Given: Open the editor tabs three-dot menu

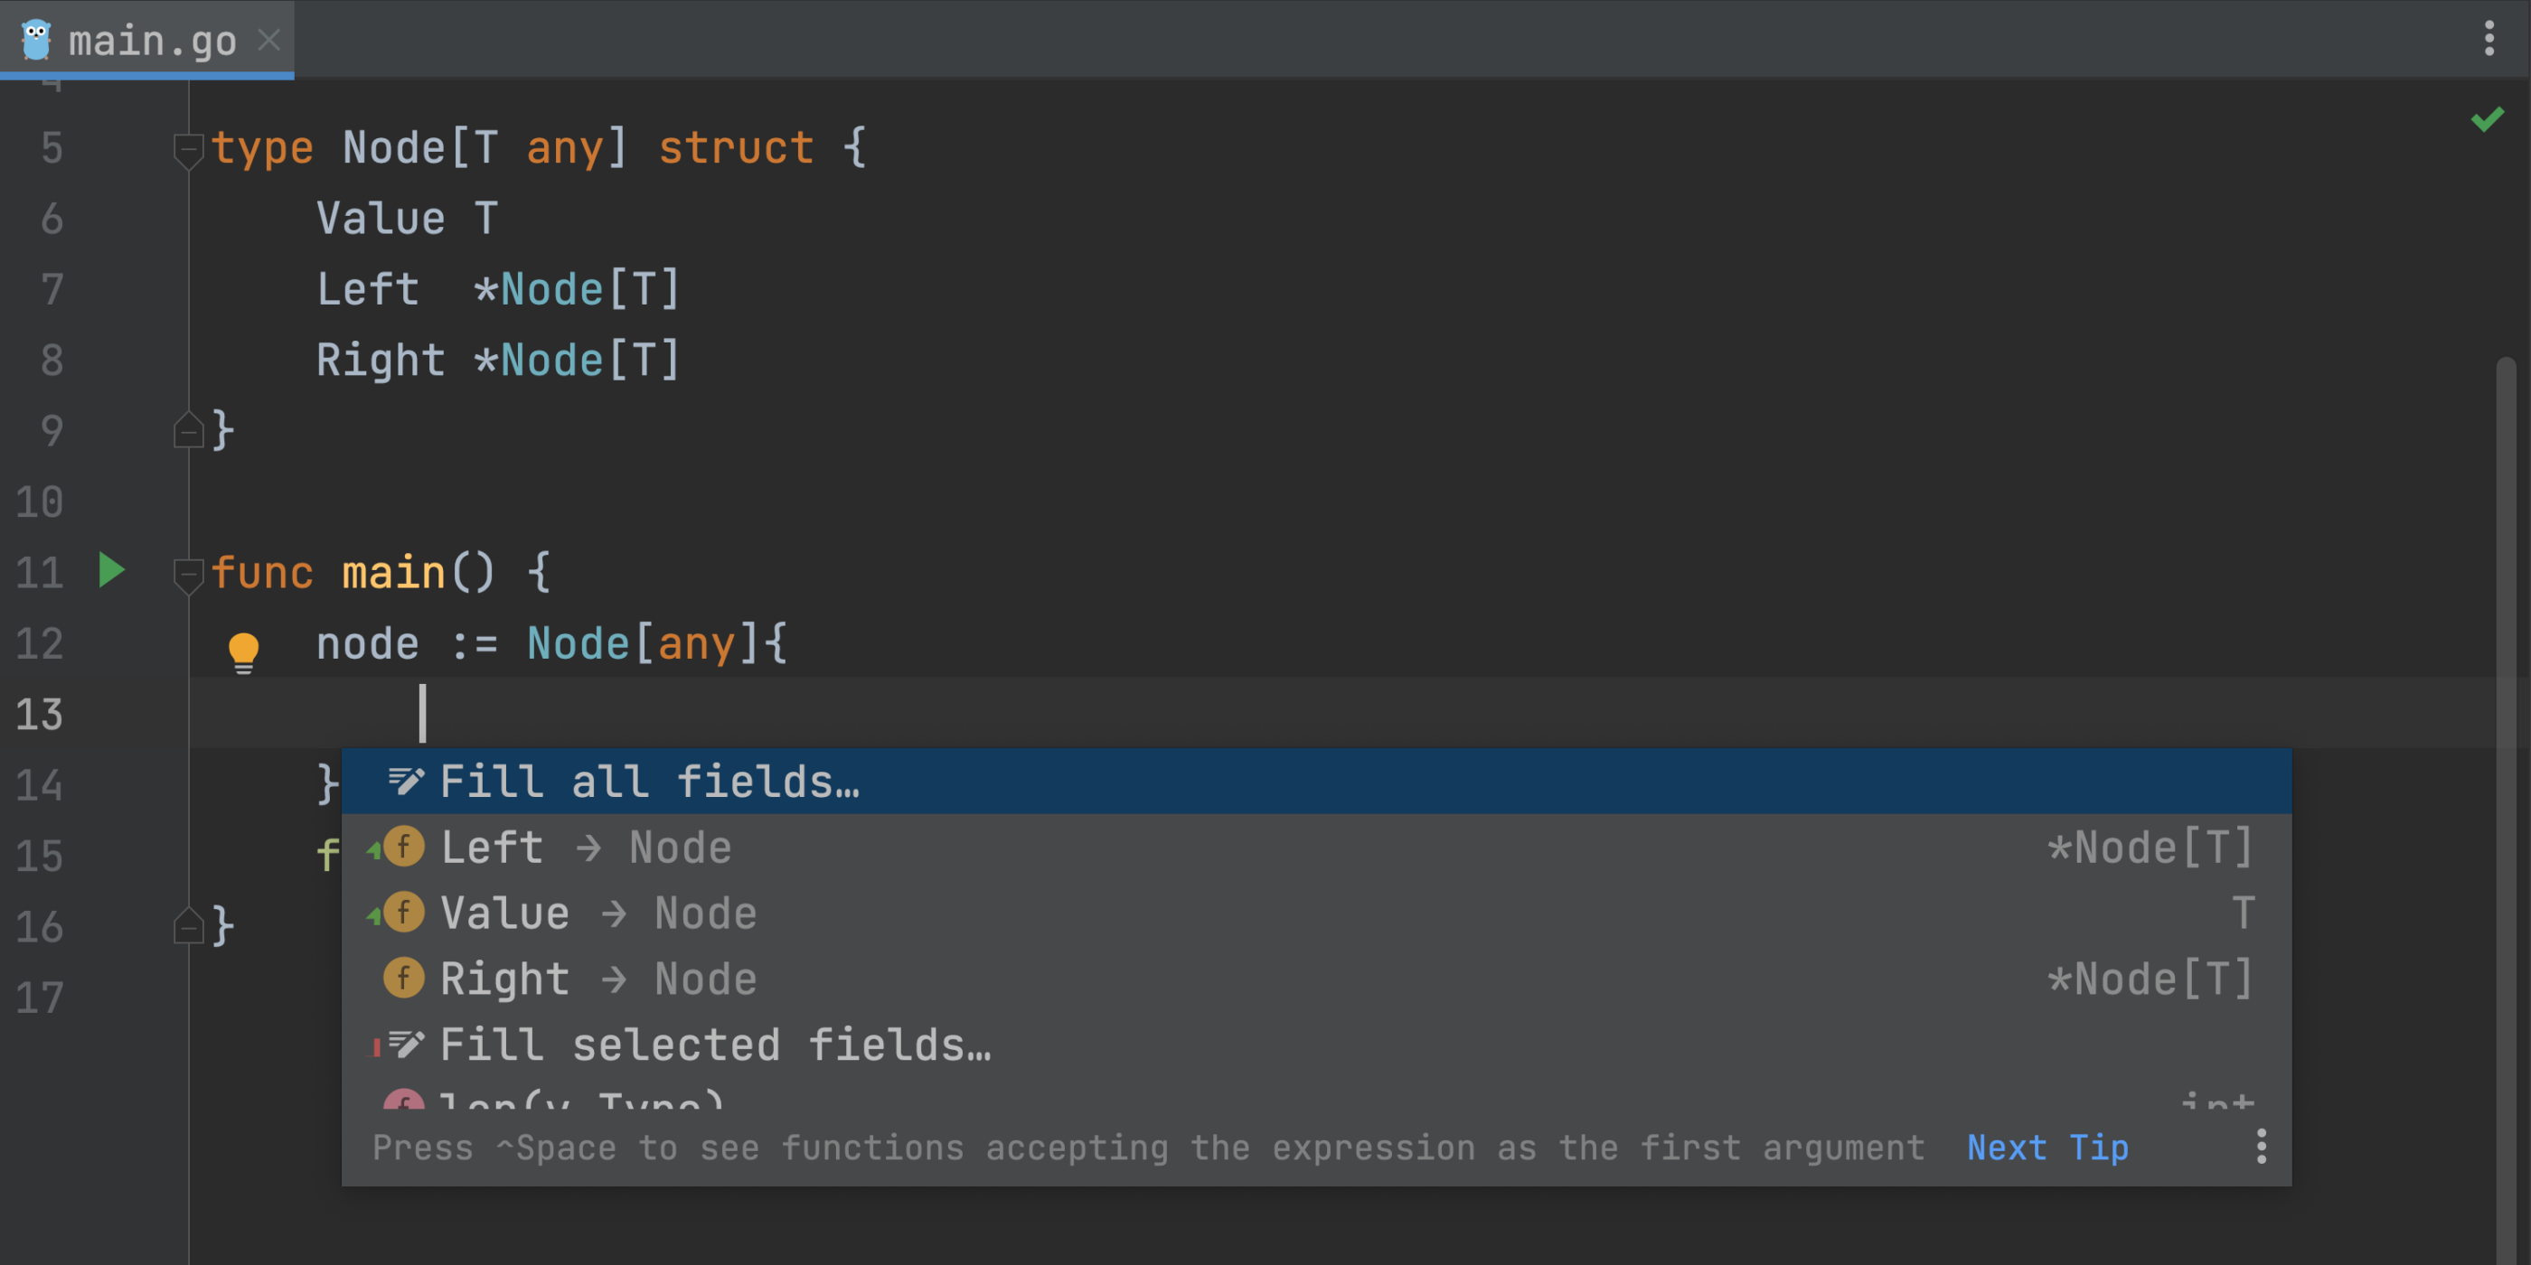Looking at the screenshot, I should point(2489,39).
